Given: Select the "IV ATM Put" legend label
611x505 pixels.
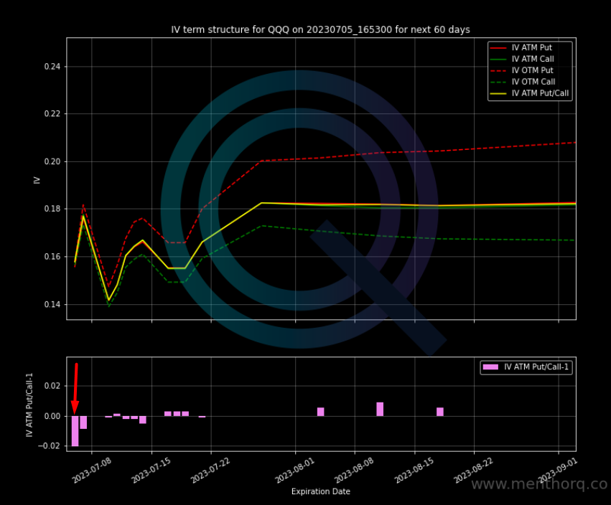Looking at the screenshot, I should pyautogui.click(x=532, y=47).
